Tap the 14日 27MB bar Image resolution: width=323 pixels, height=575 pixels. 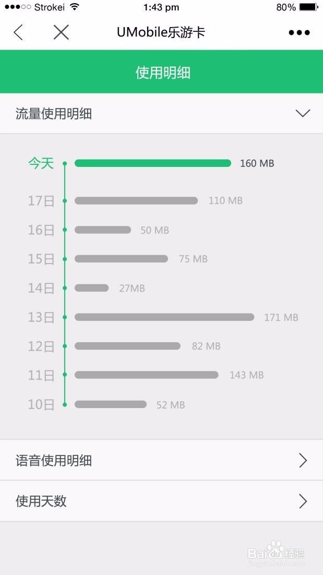[92, 288]
